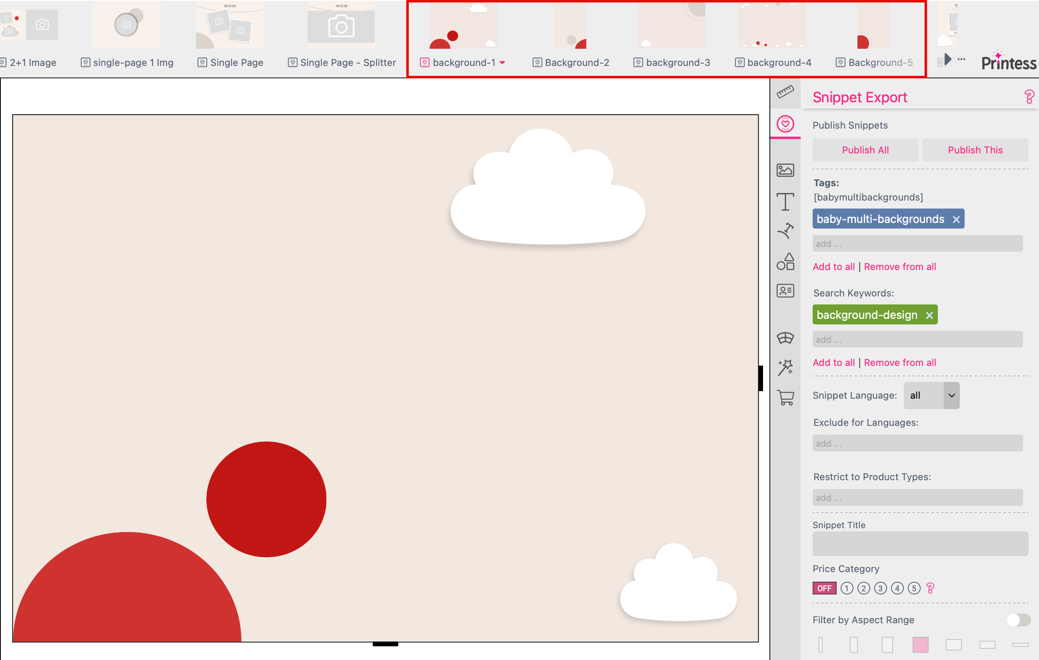Click Remove from all under Tags
The image size is (1039, 660).
click(x=900, y=266)
